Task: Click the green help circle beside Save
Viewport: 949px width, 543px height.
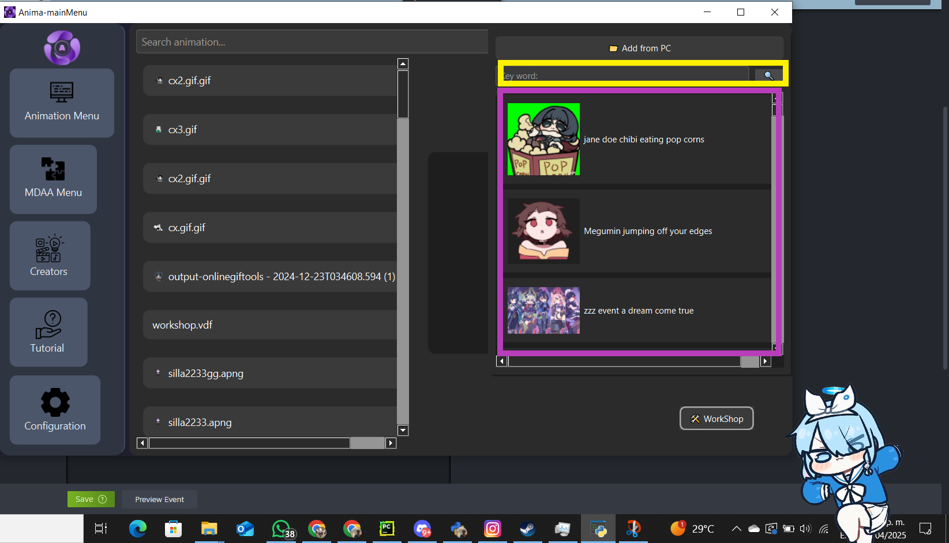Action: point(102,499)
